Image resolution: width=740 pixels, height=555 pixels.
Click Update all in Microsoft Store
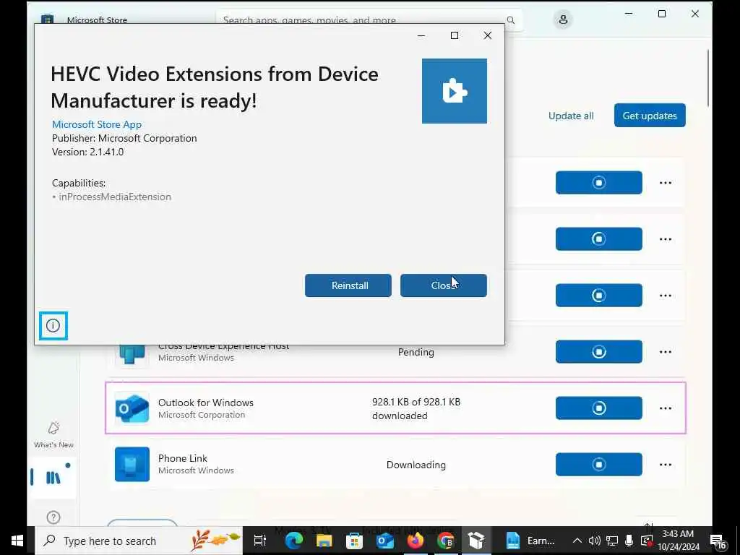click(571, 116)
